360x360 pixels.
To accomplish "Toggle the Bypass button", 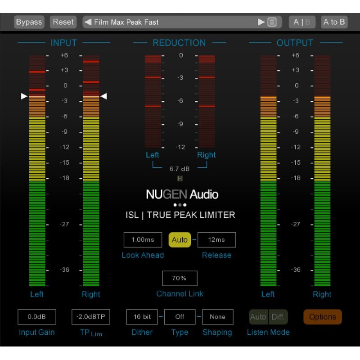I will (x=29, y=22).
